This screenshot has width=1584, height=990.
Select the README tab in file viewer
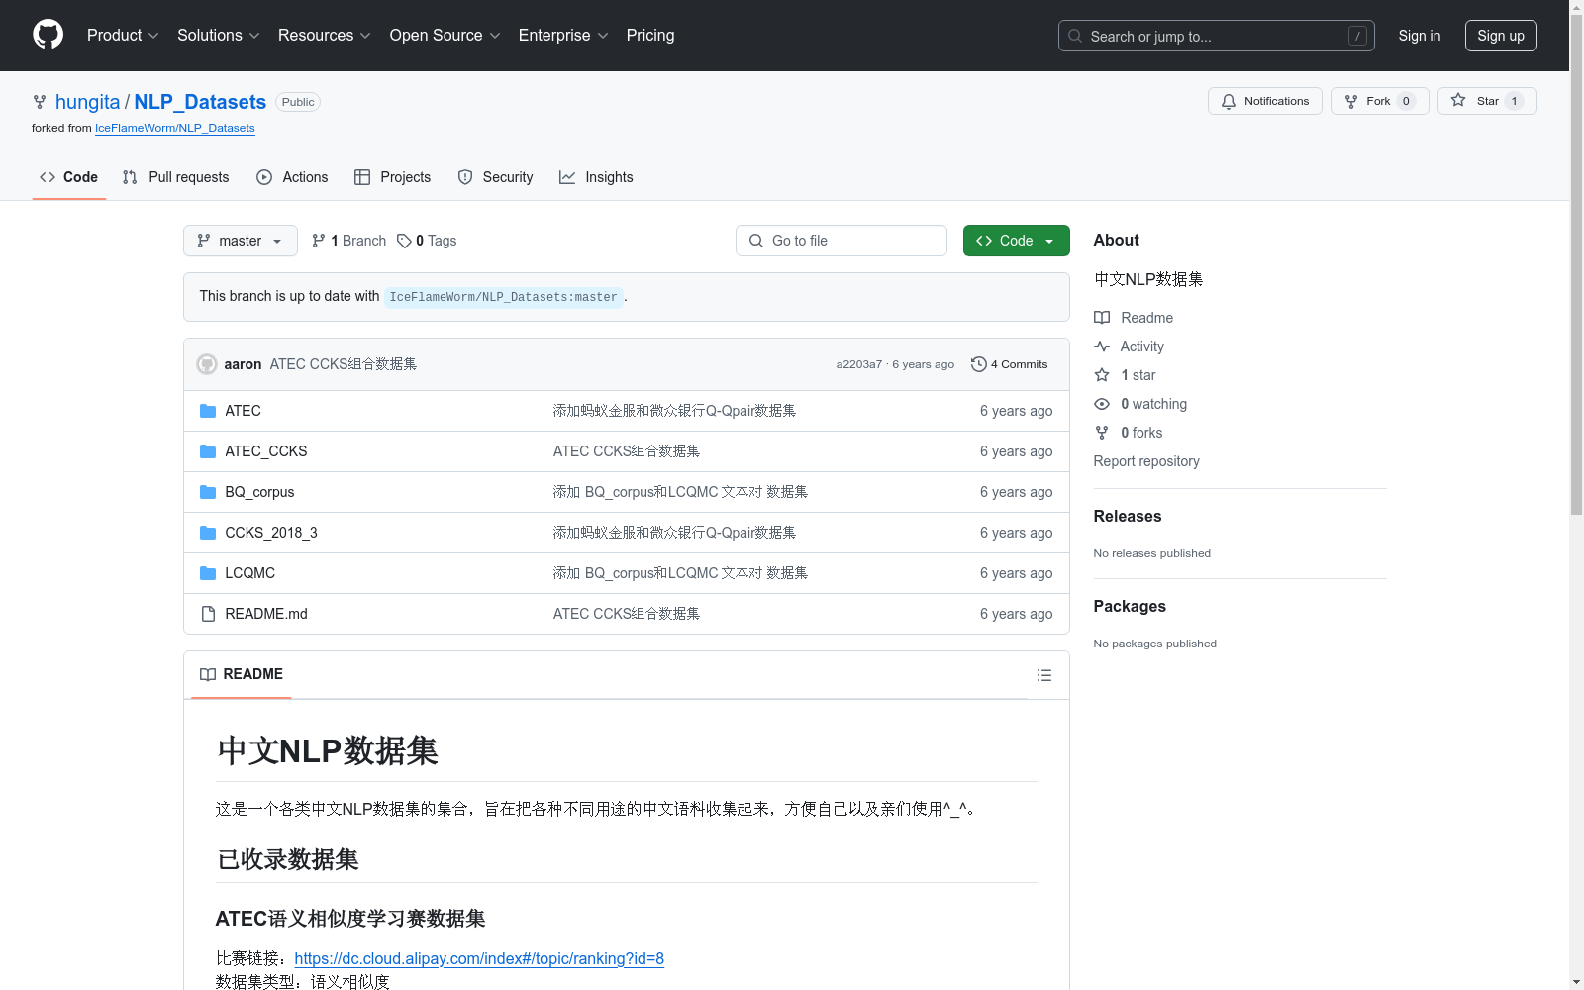[242, 674]
